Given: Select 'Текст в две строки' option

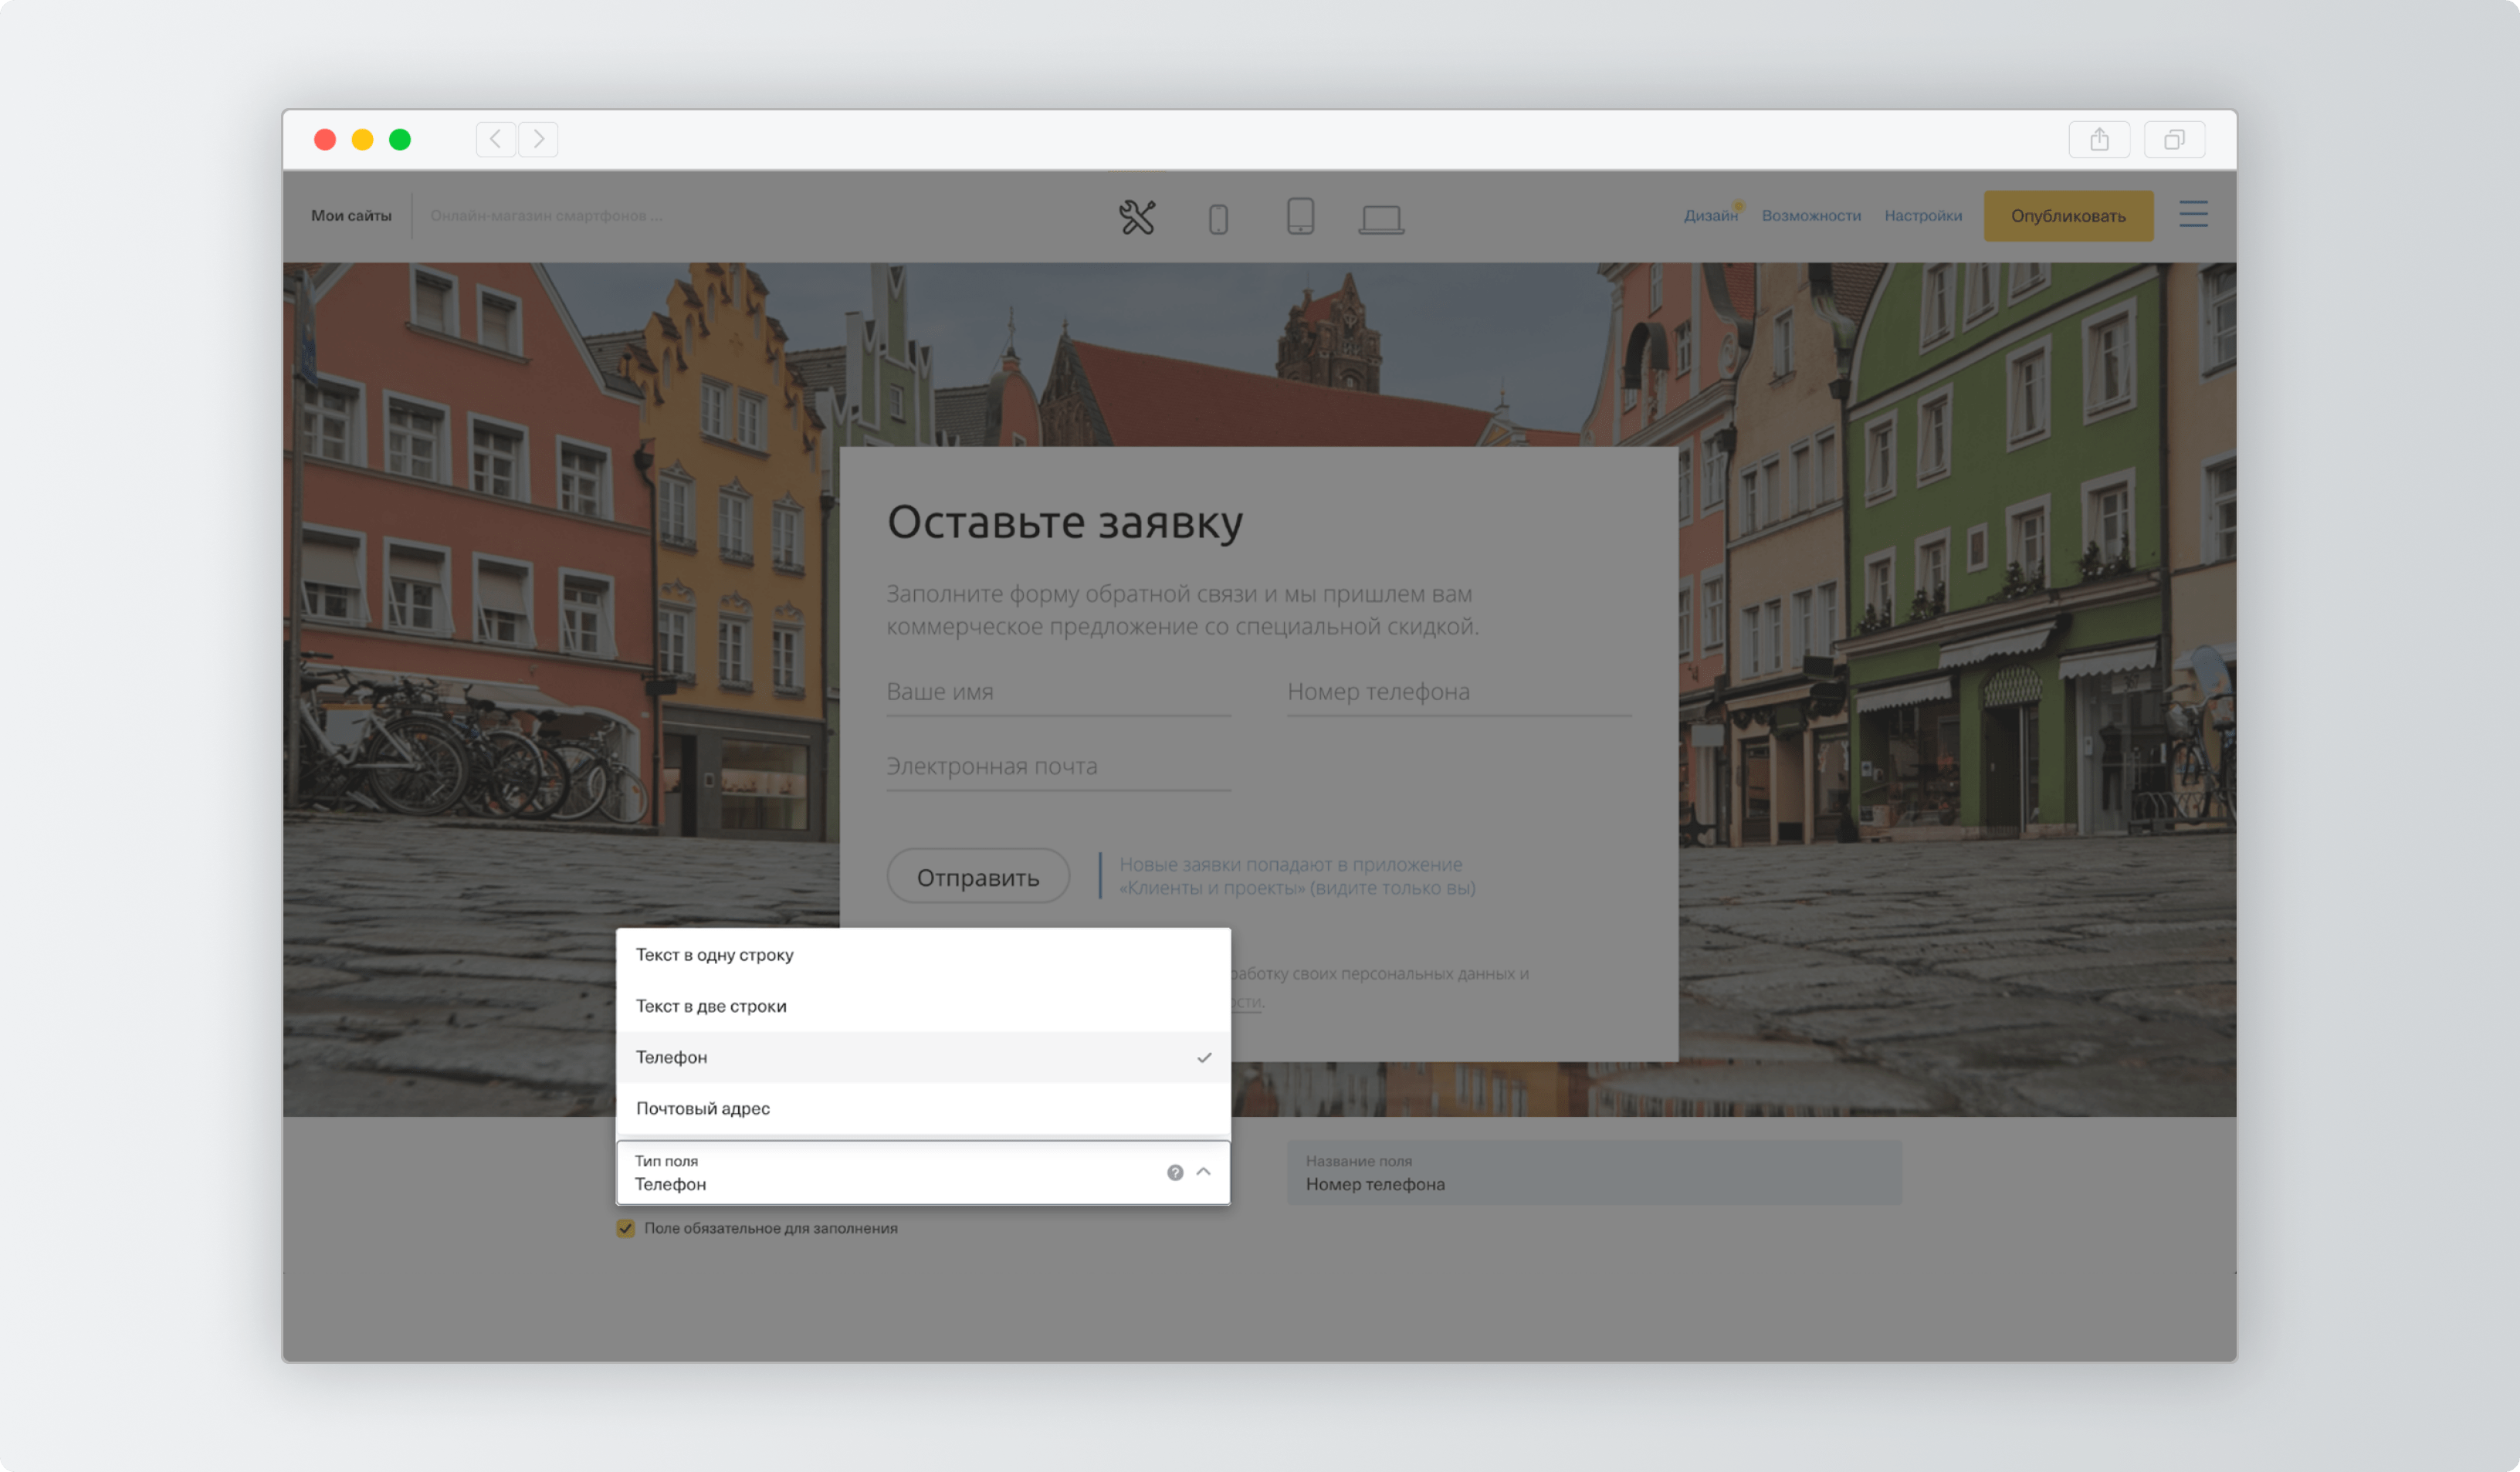Looking at the screenshot, I should (923, 1006).
